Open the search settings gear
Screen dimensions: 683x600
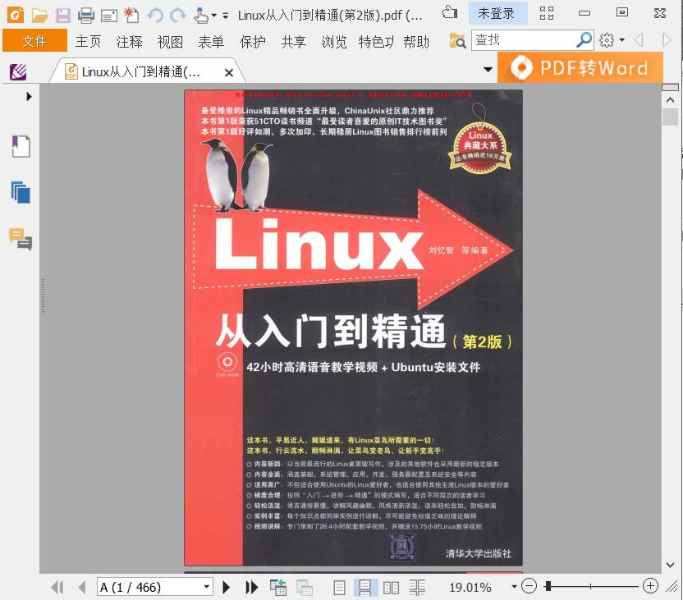(607, 40)
